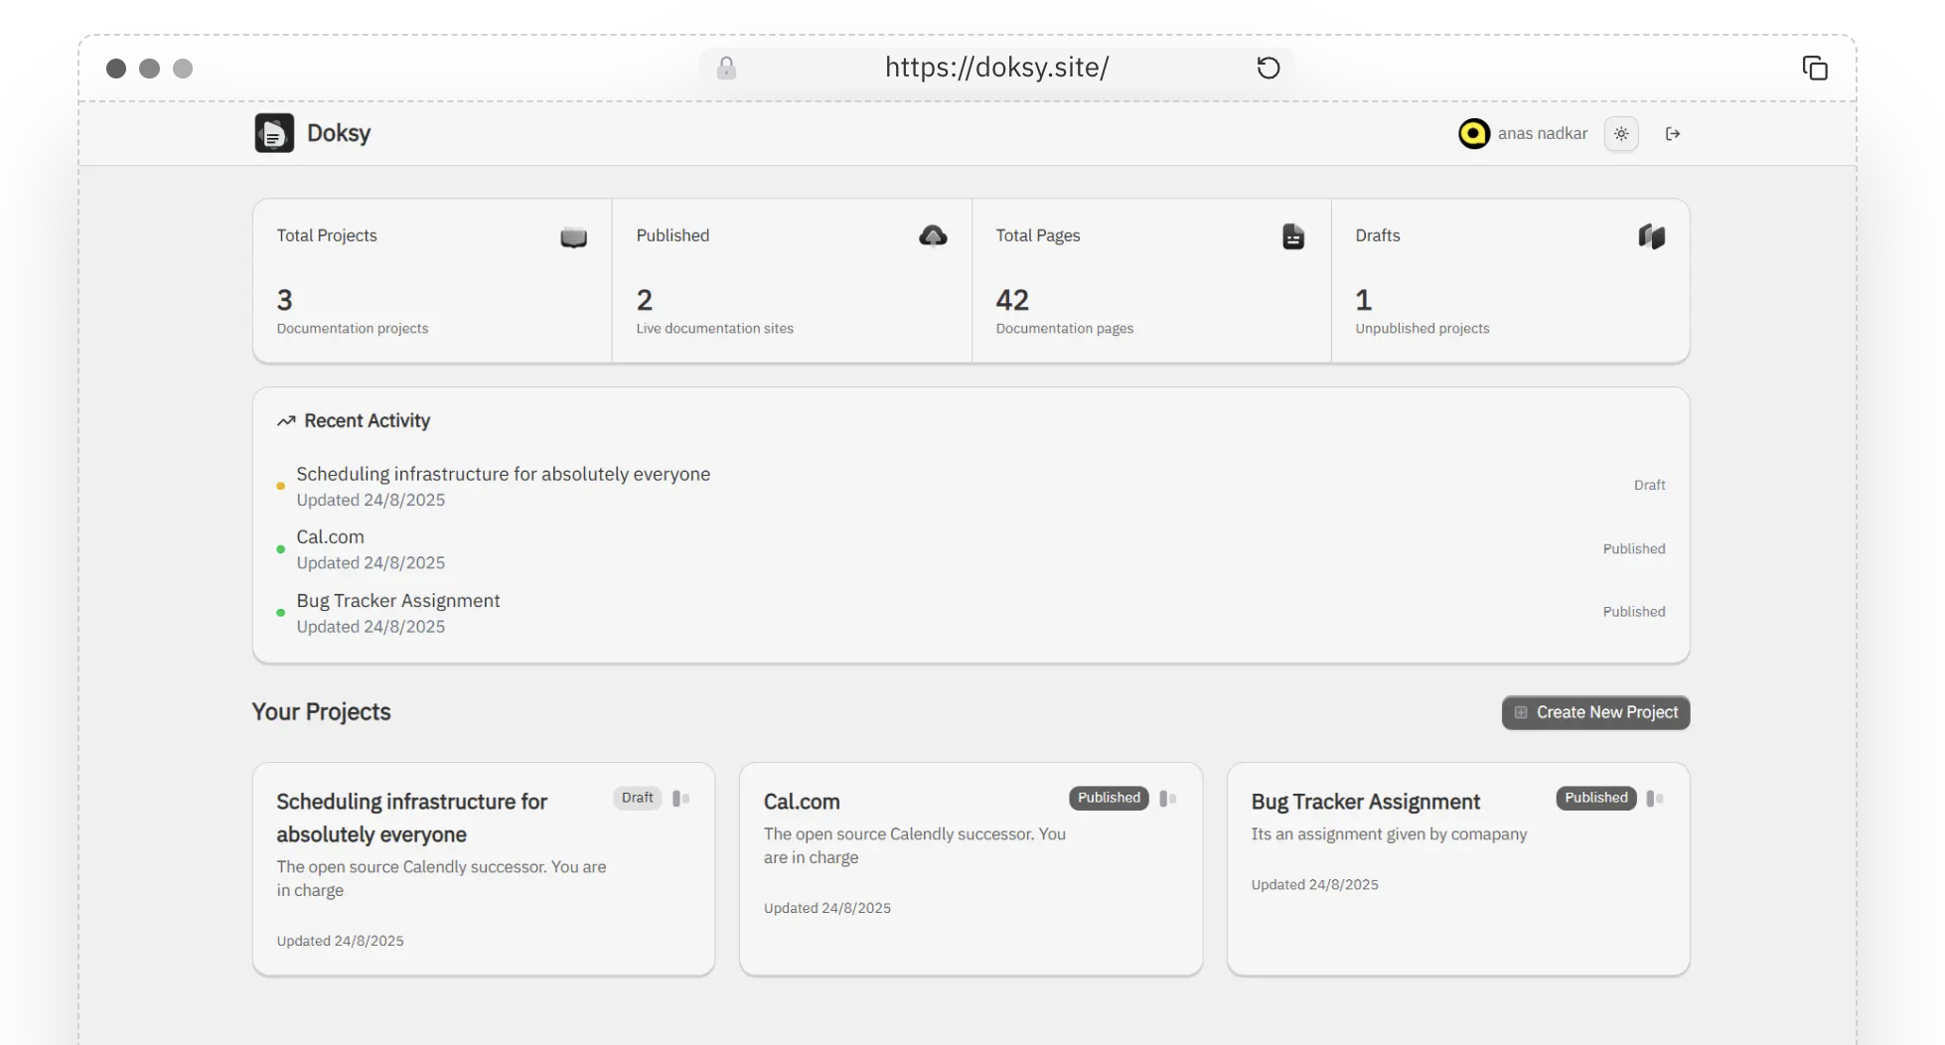This screenshot has width=1945, height=1045.
Task: Click the Total Projects card icon
Action: click(x=573, y=236)
